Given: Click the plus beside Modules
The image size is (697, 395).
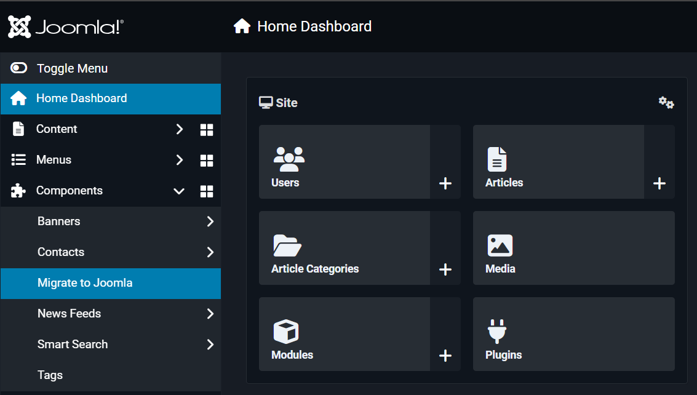Looking at the screenshot, I should point(445,356).
